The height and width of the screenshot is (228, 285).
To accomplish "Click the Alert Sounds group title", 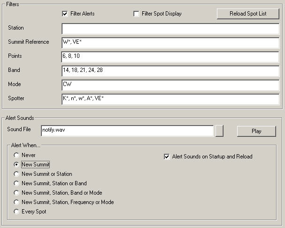I will click(x=20, y=118).
